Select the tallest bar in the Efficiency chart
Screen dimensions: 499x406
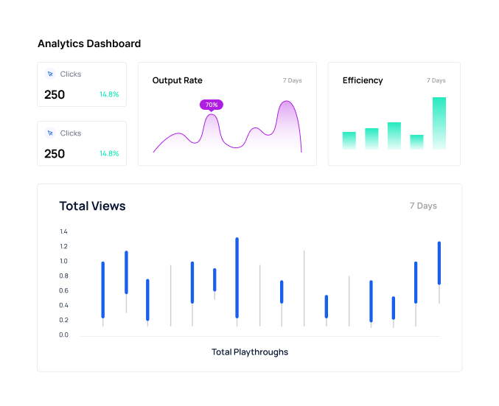point(439,123)
